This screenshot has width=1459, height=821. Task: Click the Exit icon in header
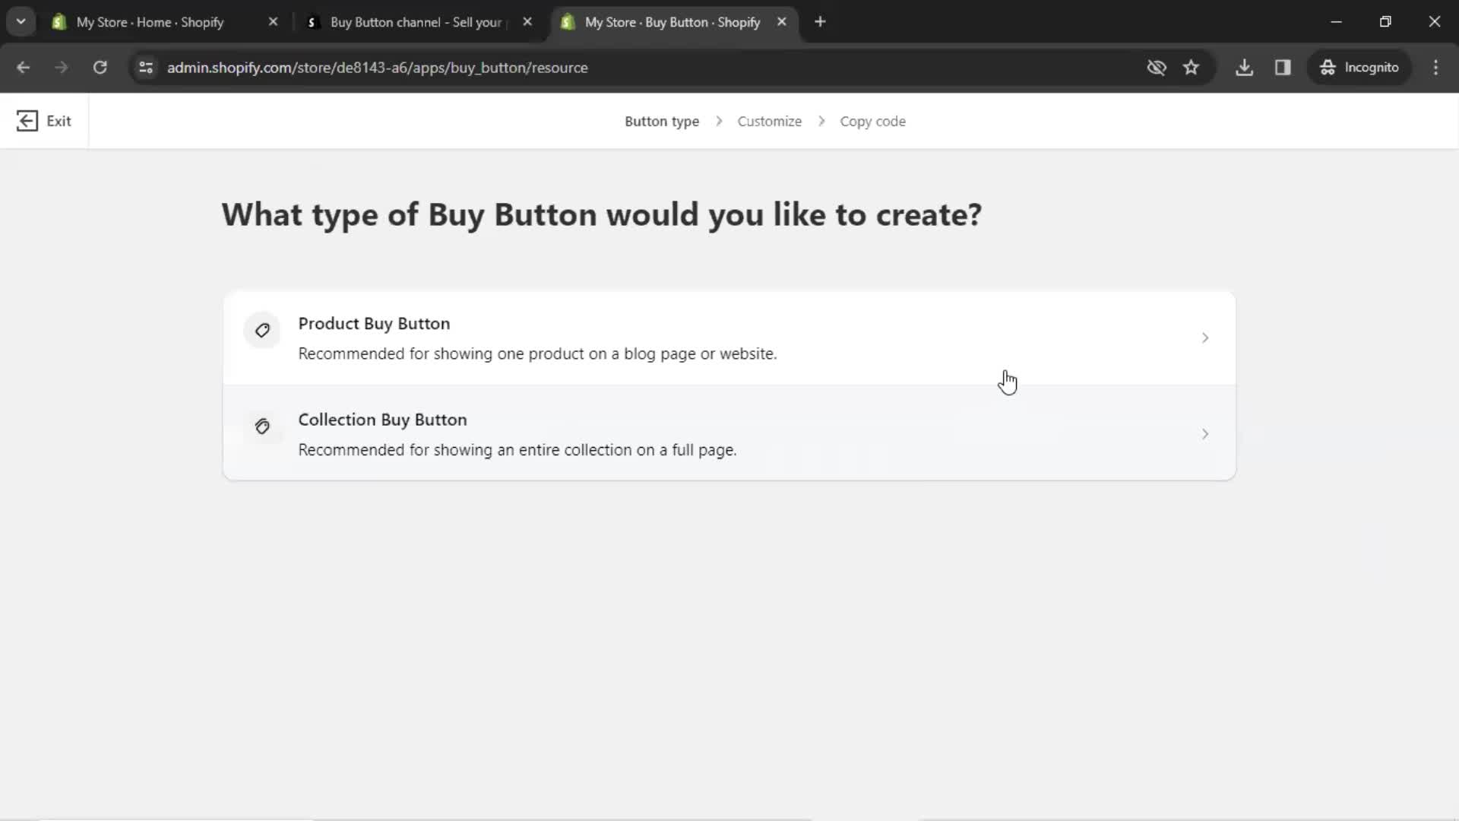[27, 121]
